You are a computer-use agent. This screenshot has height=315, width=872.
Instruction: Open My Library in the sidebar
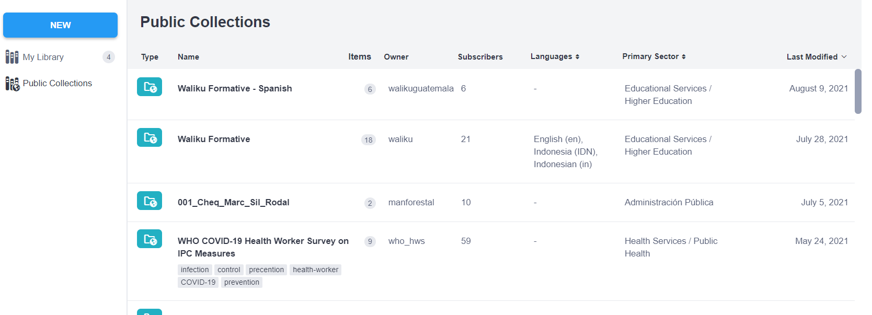pos(43,57)
